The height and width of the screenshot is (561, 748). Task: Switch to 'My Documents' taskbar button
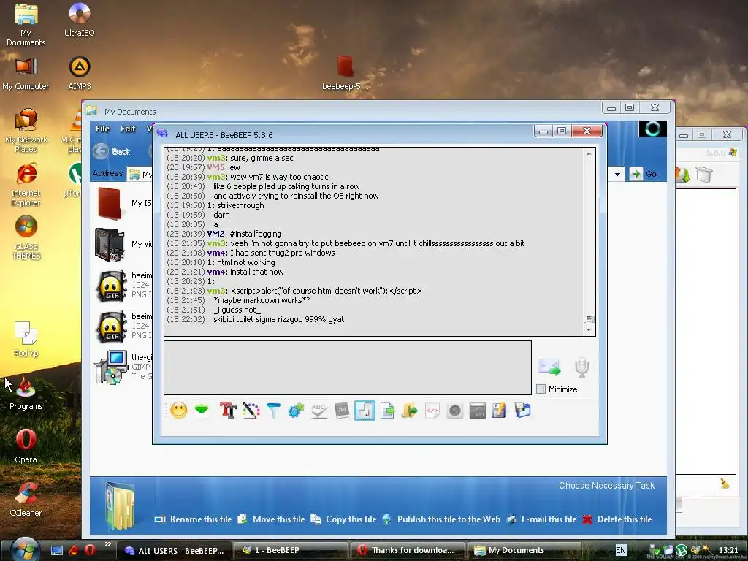(x=524, y=550)
